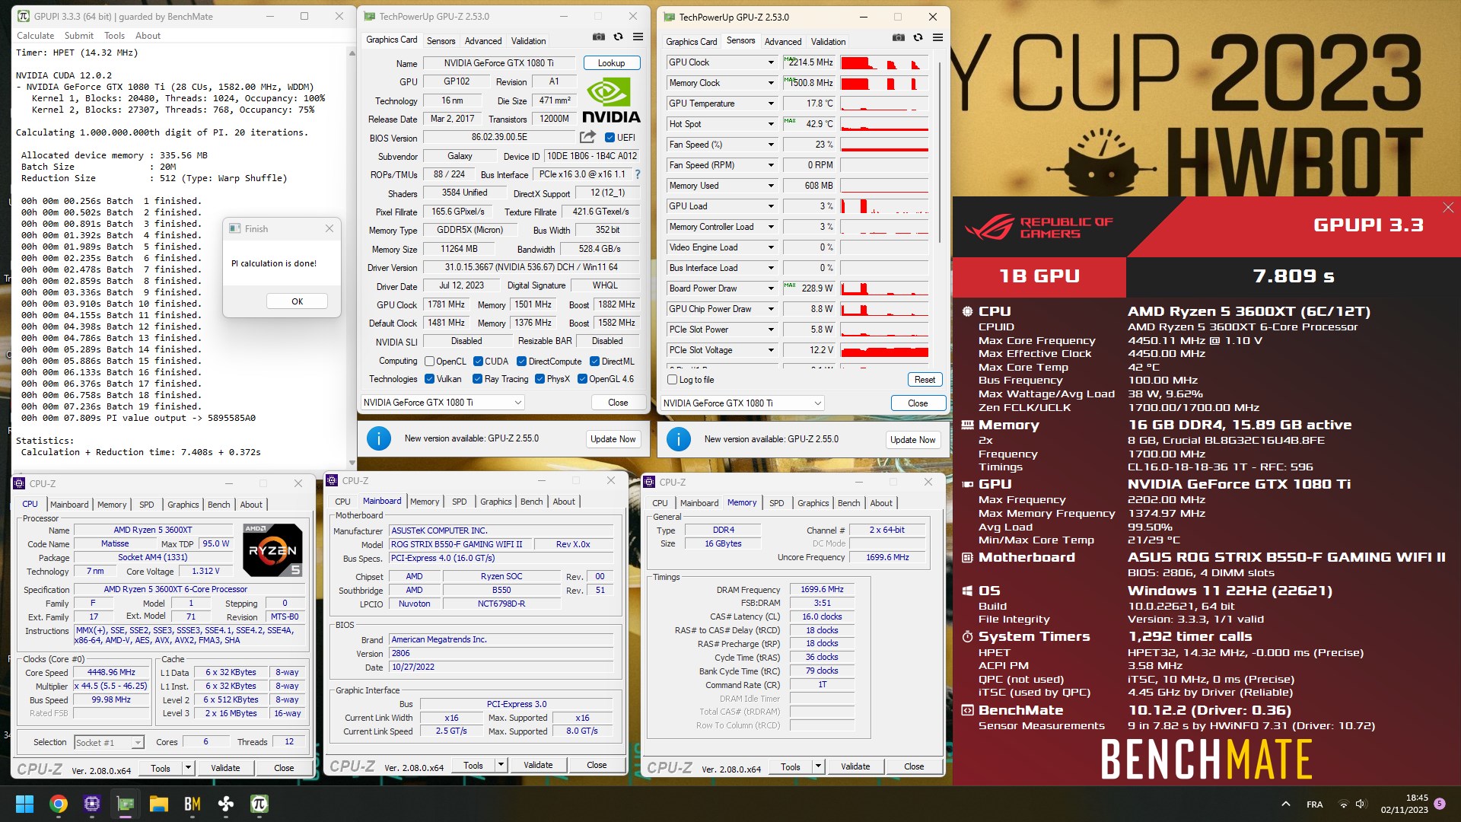Click the PCIe Slot Voltage sensor graph
Screen dimensions: 1461x822
pos(884,350)
